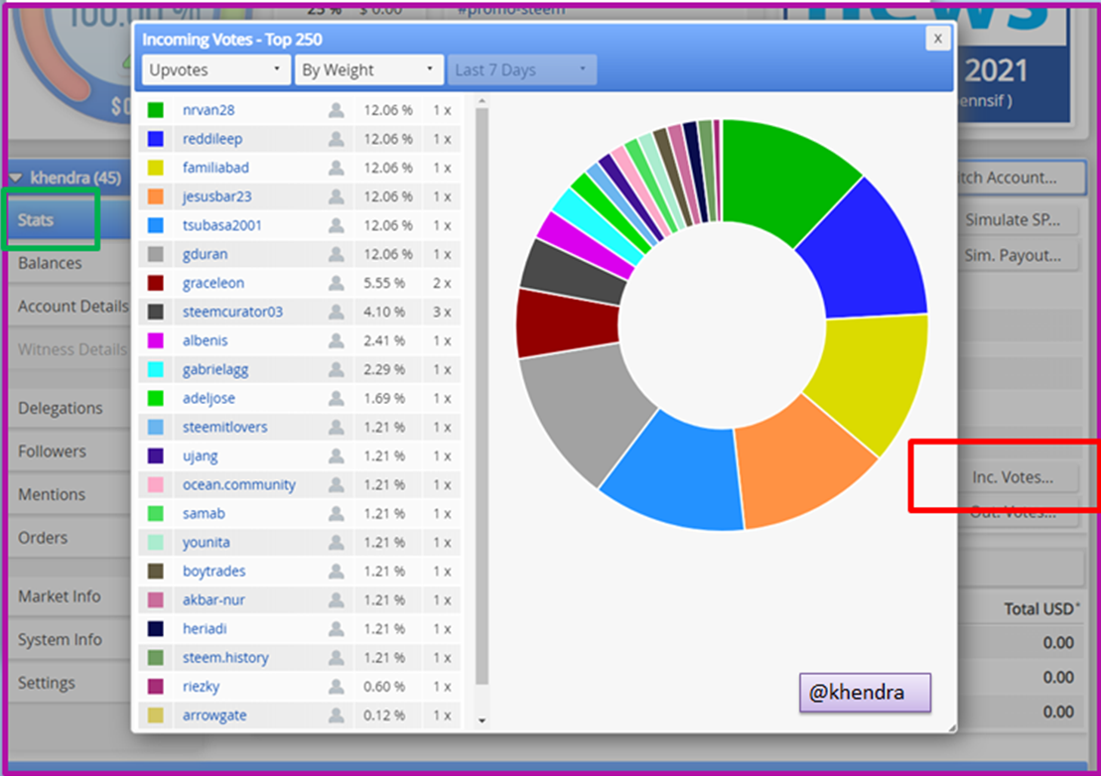Open steem.history voter link
The height and width of the screenshot is (776, 1101).
[x=225, y=658]
